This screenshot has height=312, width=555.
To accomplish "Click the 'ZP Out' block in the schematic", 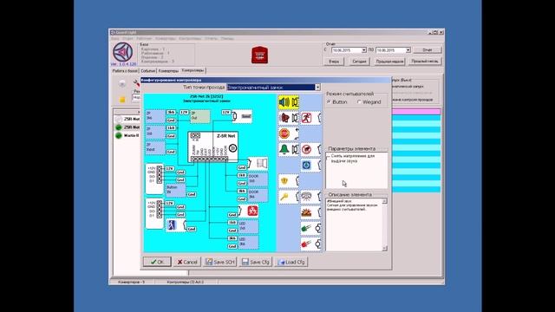I will point(200,116).
